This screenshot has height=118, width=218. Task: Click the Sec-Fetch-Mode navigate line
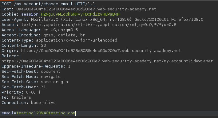(31, 77)
